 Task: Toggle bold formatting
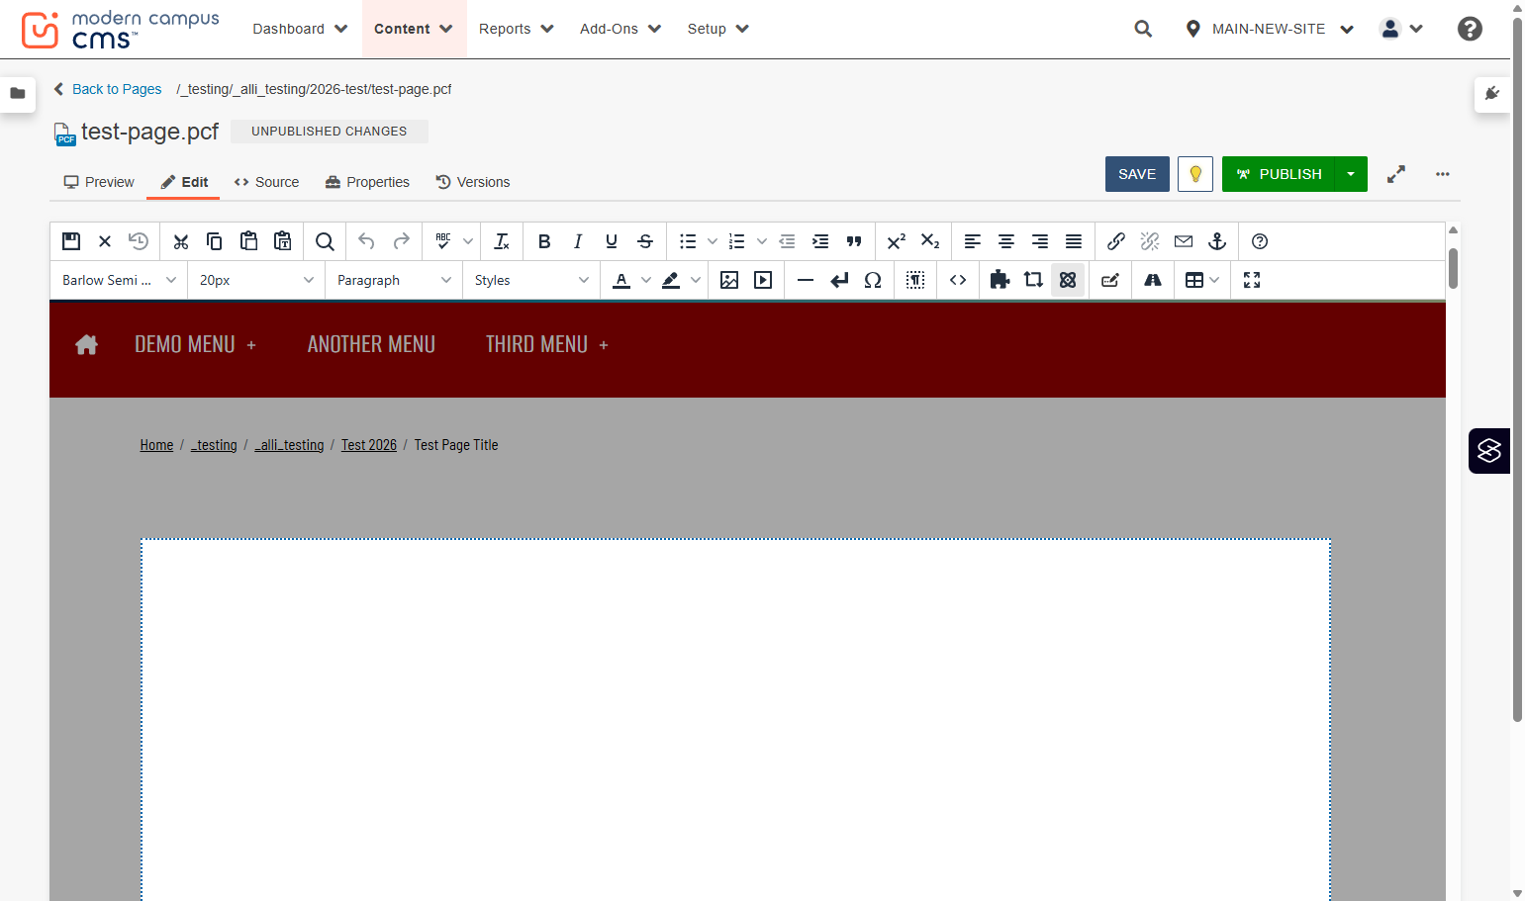(x=544, y=241)
